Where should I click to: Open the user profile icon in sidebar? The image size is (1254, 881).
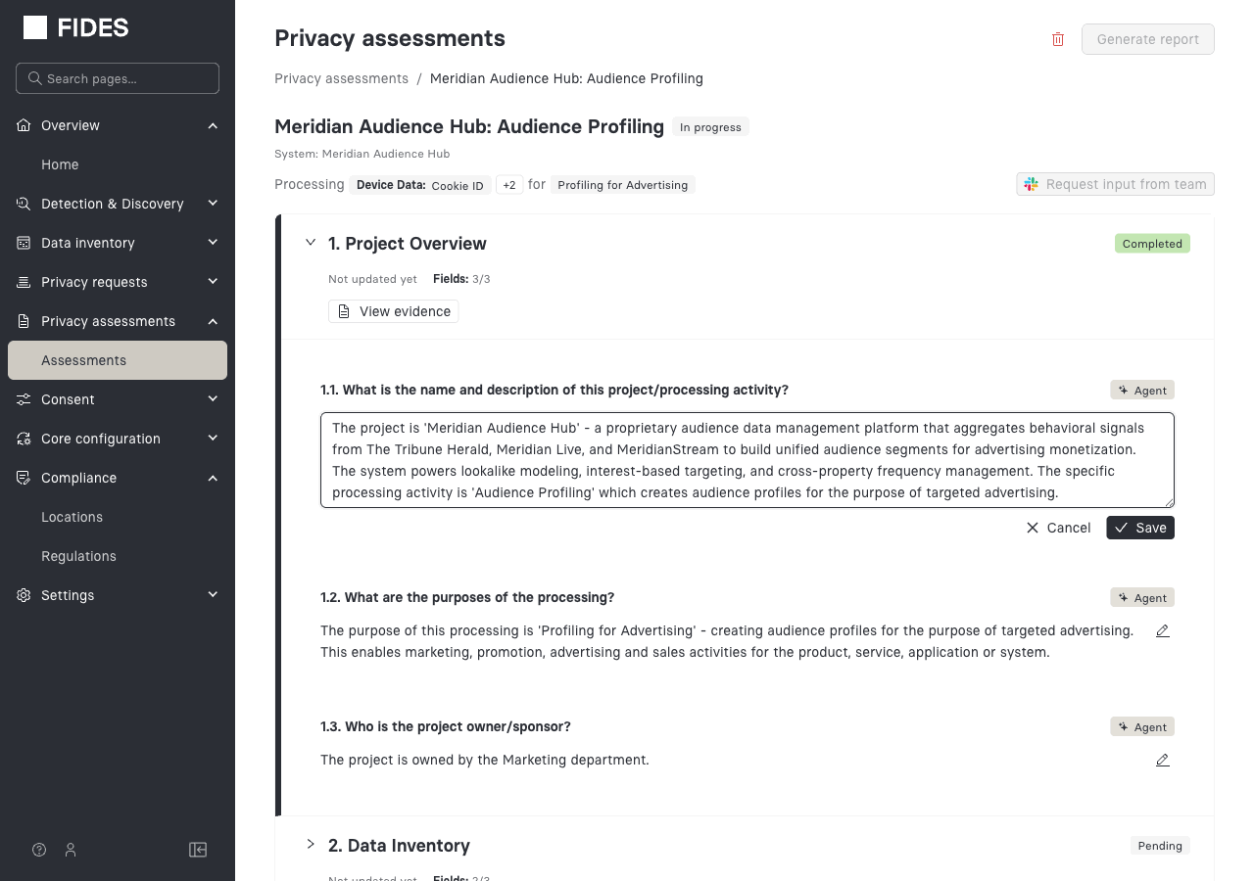coord(71,850)
